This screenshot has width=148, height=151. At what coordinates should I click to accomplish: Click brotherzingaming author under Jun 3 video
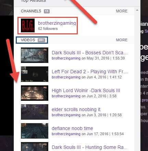coord(66,115)
